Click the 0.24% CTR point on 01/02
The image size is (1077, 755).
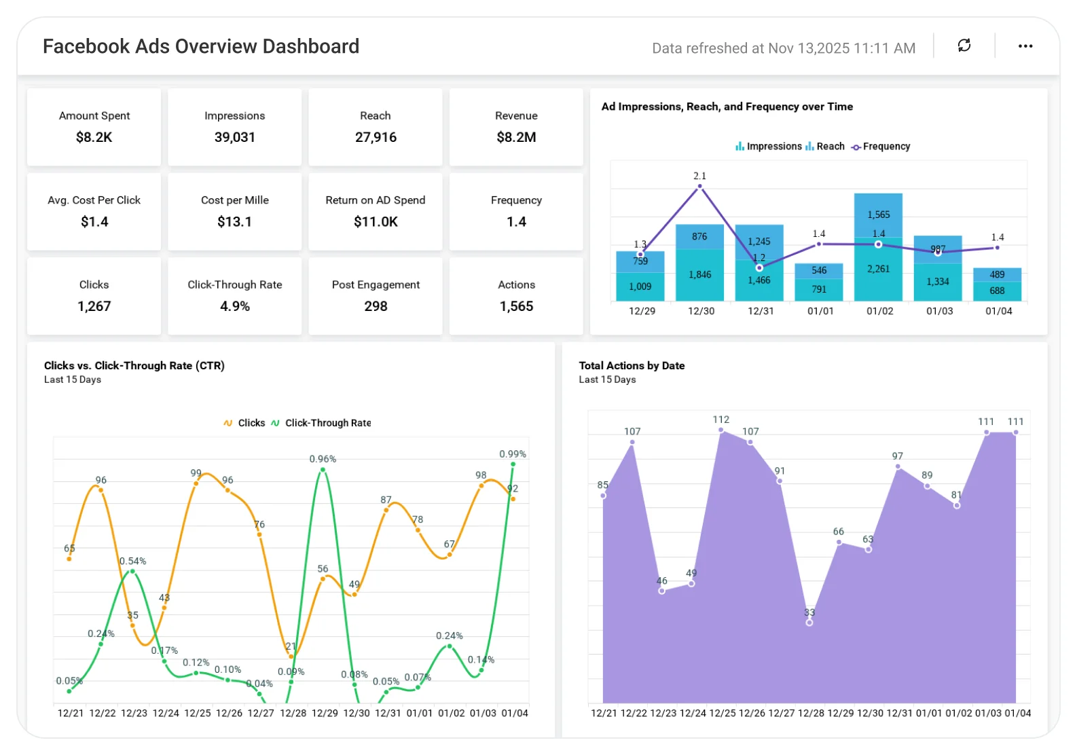(450, 646)
